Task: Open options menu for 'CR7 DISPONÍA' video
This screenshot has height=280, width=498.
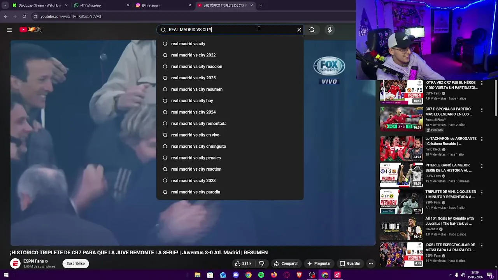Action: (x=482, y=110)
